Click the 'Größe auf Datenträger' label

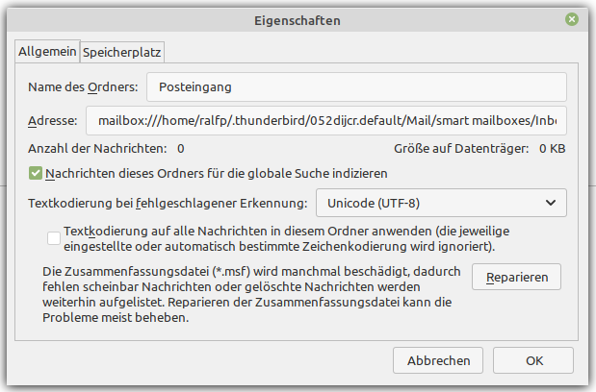click(460, 149)
